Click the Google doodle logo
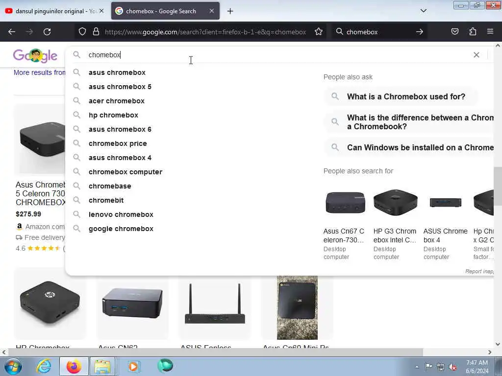This screenshot has height=376, width=502. point(35,56)
